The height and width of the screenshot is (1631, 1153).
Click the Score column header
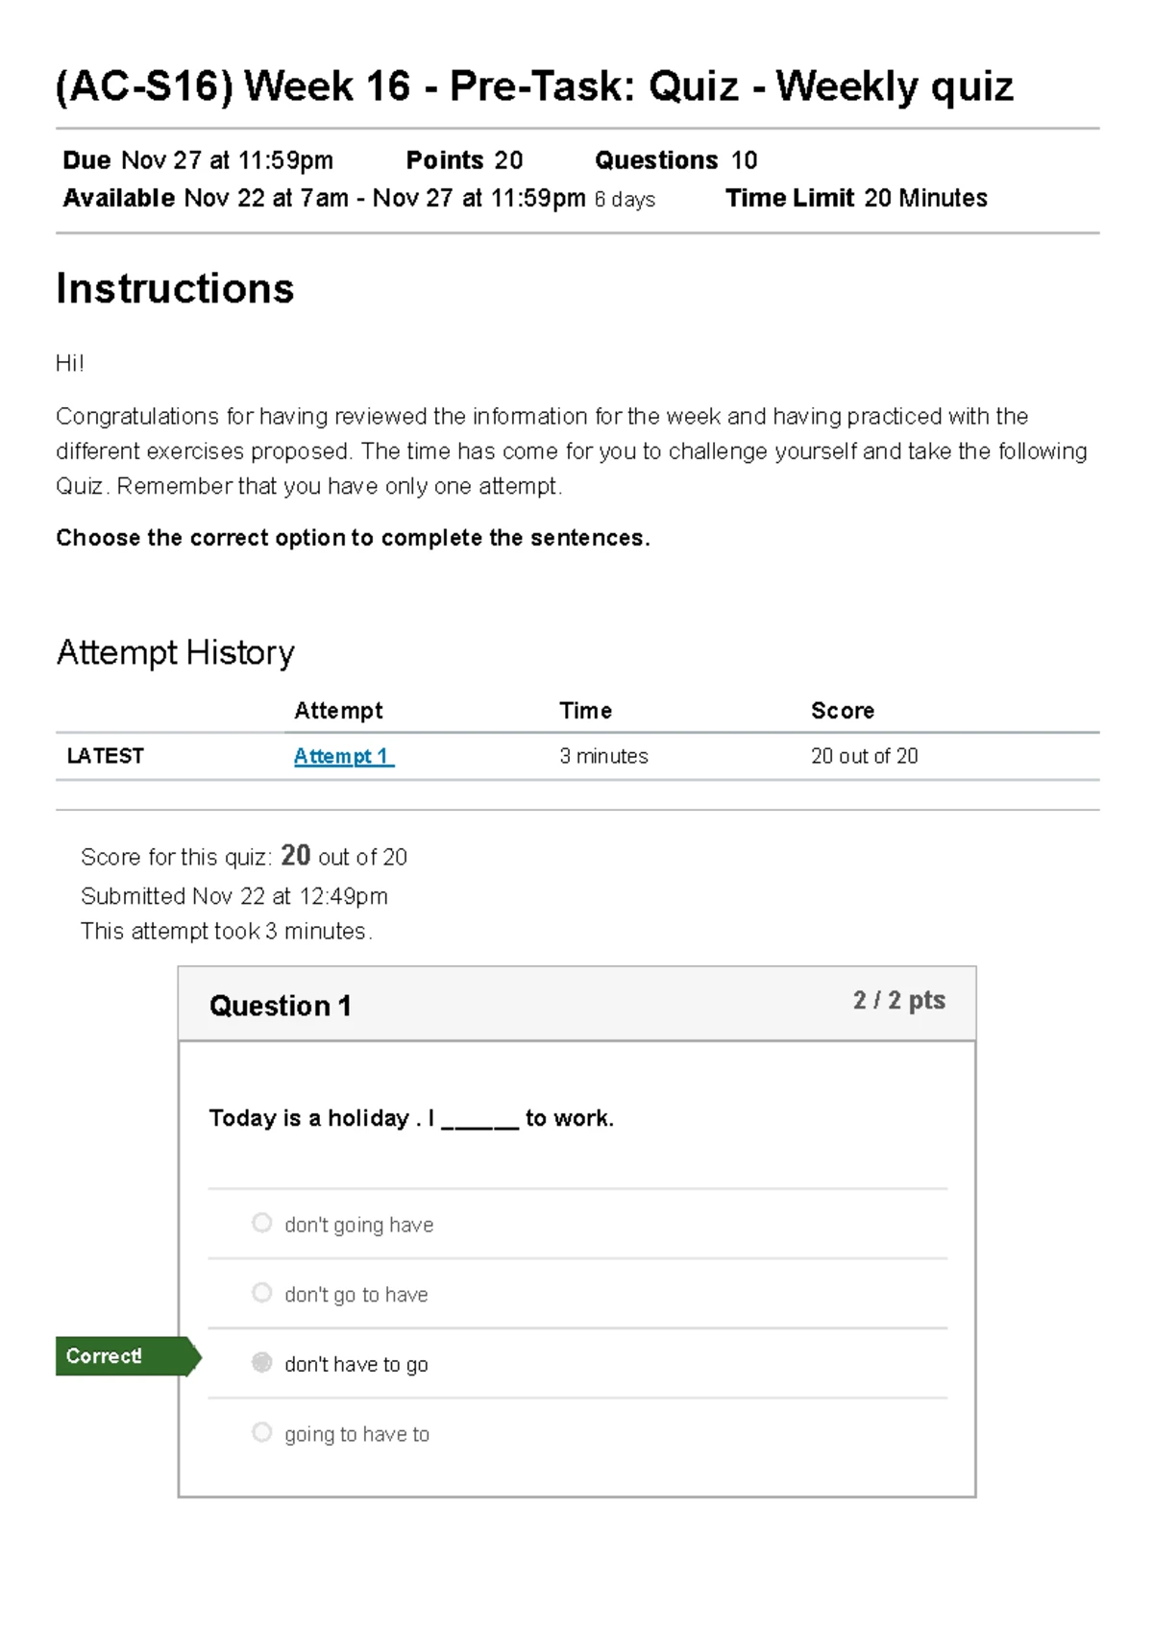point(842,711)
